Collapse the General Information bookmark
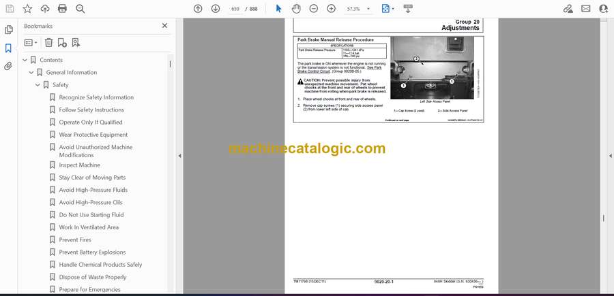Image resolution: width=614 pixels, height=296 pixels. [x=31, y=73]
